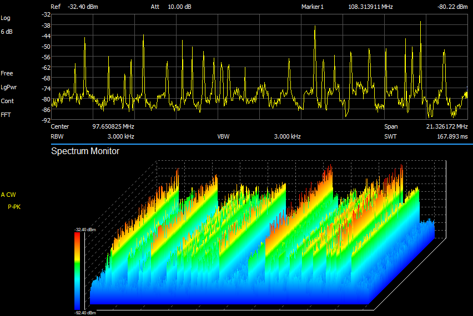Click the SWT label text

pyautogui.click(x=390, y=136)
